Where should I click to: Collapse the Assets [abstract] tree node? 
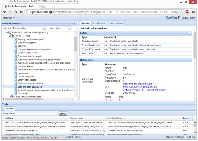10,36
